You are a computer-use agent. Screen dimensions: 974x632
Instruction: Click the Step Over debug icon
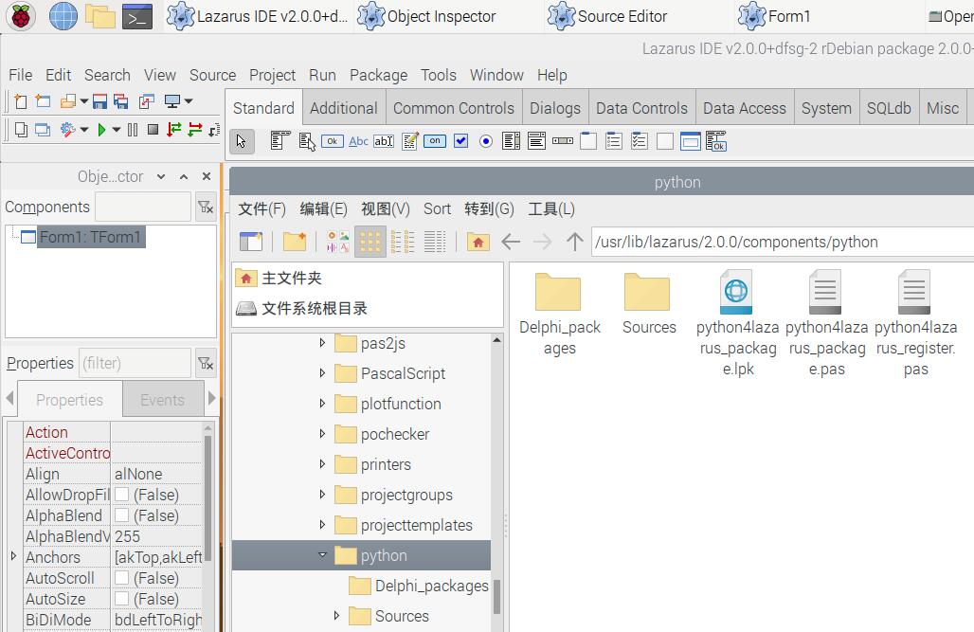pyautogui.click(x=195, y=129)
